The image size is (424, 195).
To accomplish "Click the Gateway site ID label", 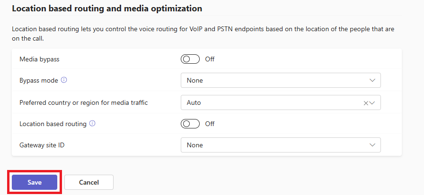I will pos(42,145).
